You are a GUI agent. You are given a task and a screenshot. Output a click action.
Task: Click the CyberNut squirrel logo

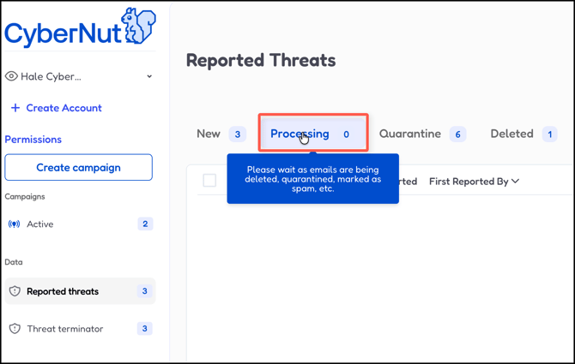[x=137, y=26]
